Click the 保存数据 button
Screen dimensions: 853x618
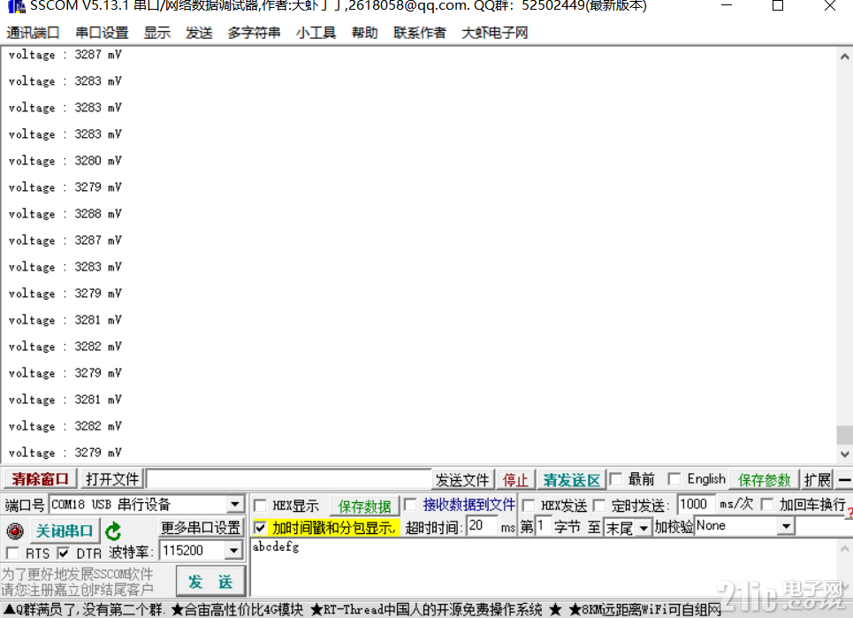pos(364,506)
